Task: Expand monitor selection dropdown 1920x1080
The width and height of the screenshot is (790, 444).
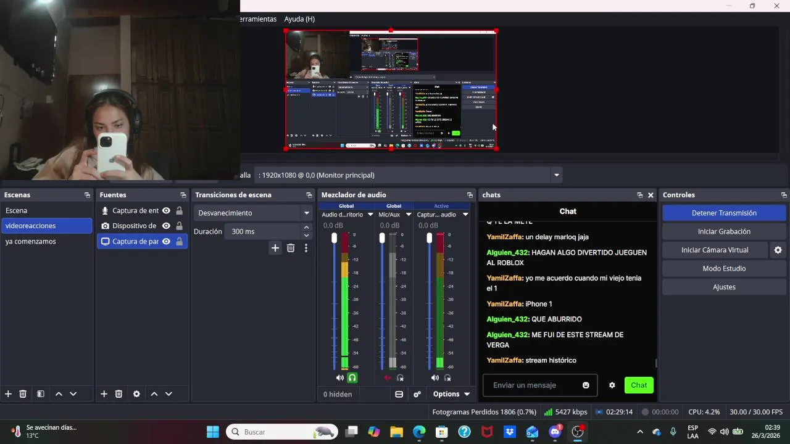Action: click(557, 175)
